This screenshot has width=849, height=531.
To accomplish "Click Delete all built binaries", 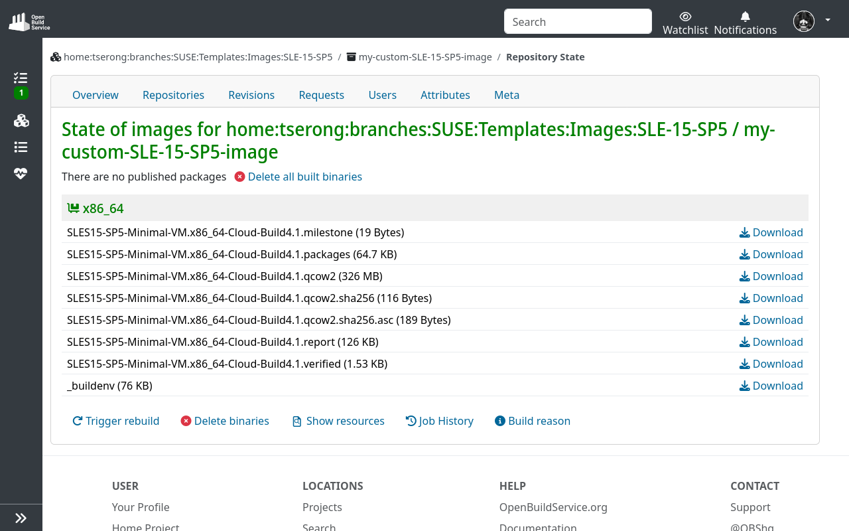I will click(305, 177).
